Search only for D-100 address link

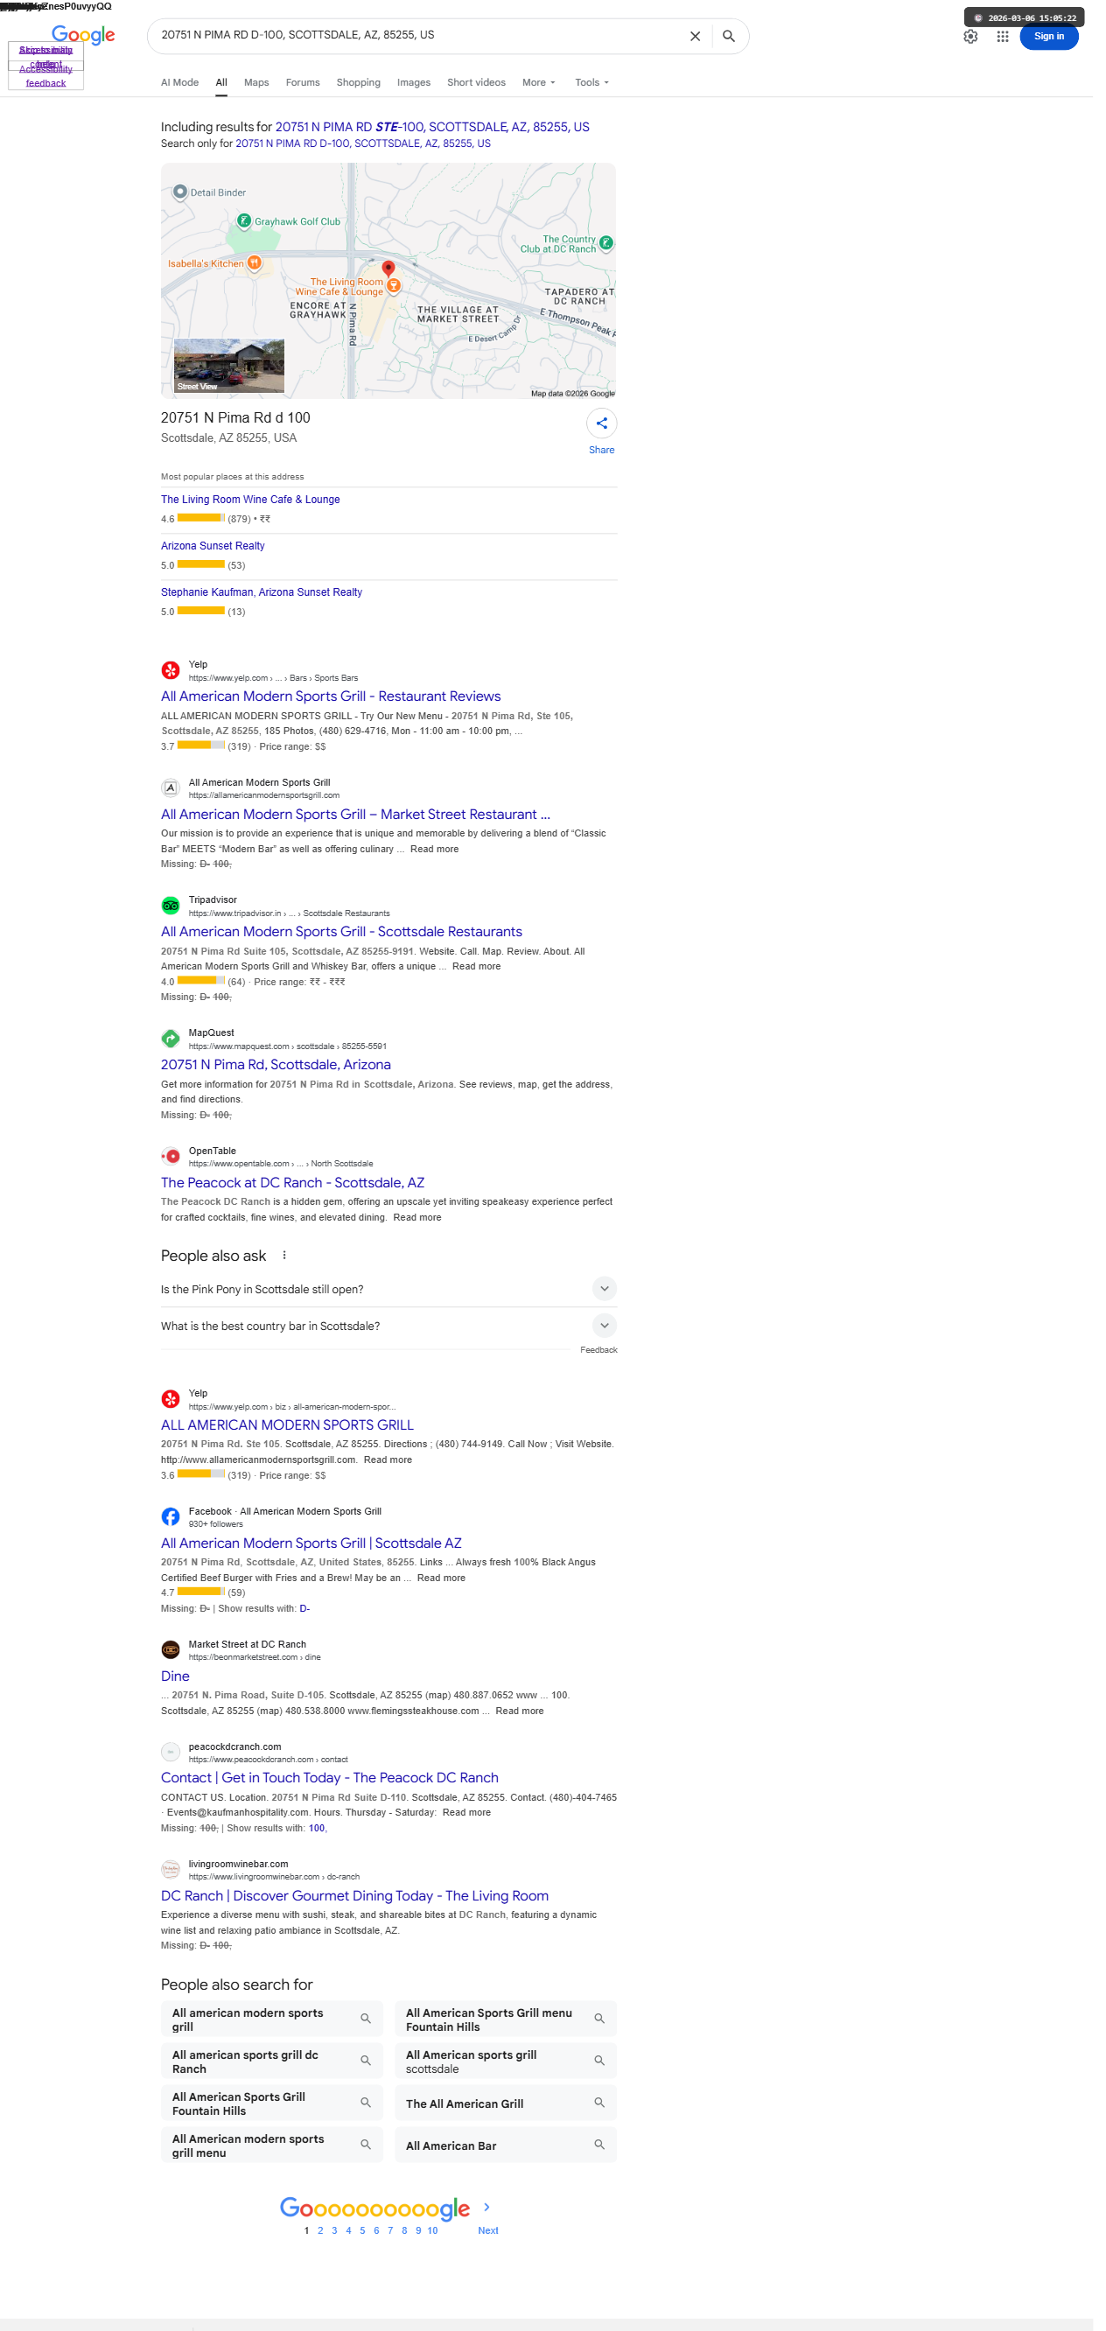[x=367, y=144]
